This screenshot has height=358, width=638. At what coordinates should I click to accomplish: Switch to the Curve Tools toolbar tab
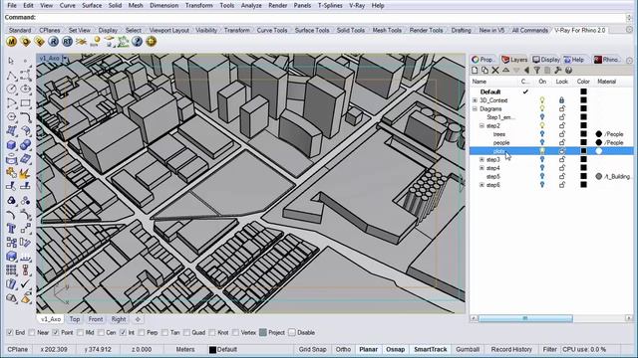(272, 30)
